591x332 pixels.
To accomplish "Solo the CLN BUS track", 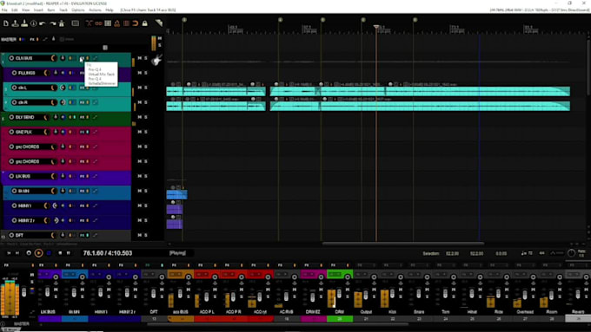I will [x=145, y=58].
